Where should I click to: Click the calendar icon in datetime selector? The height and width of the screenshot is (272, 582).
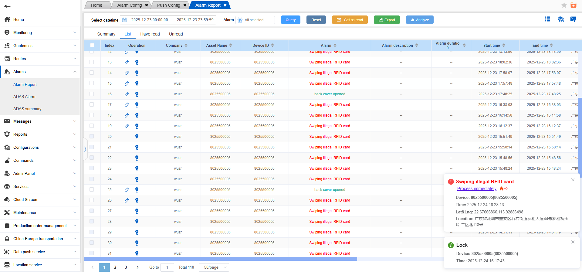pyautogui.click(x=124, y=20)
